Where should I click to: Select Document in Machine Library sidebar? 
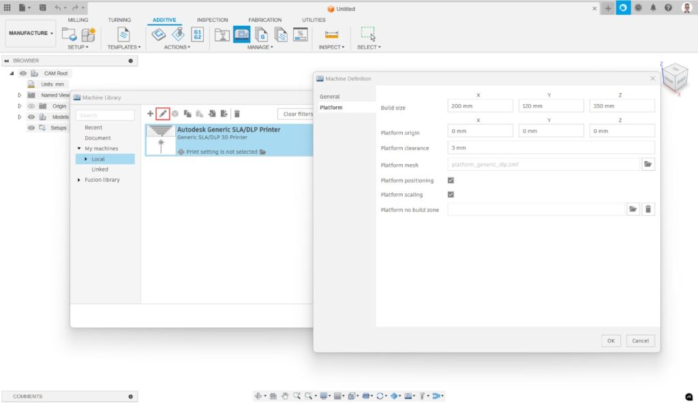[x=97, y=138]
